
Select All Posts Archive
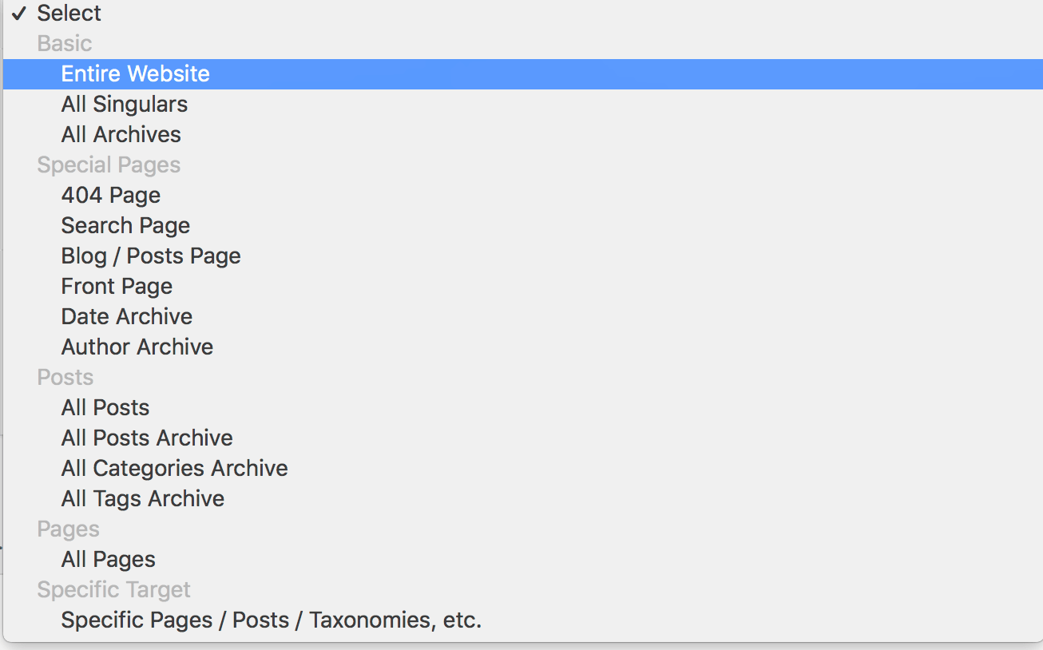click(146, 438)
